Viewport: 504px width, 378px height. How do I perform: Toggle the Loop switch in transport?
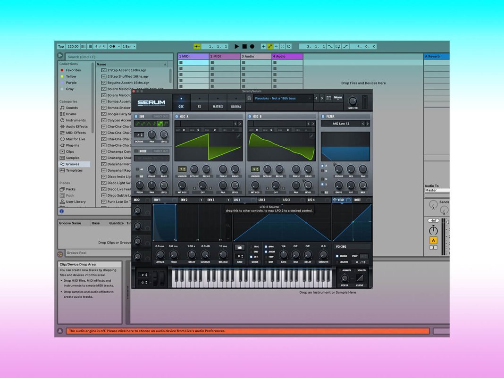(x=338, y=46)
